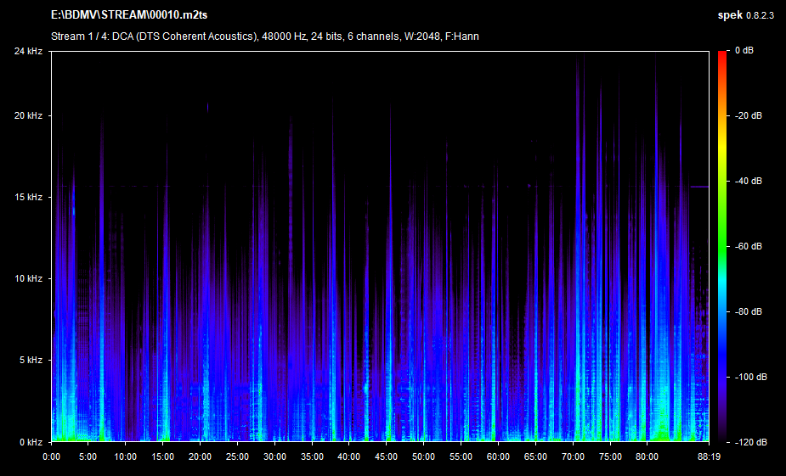The width and height of the screenshot is (786, 476).
Task: Click the DCA stream info line
Action: click(x=263, y=36)
